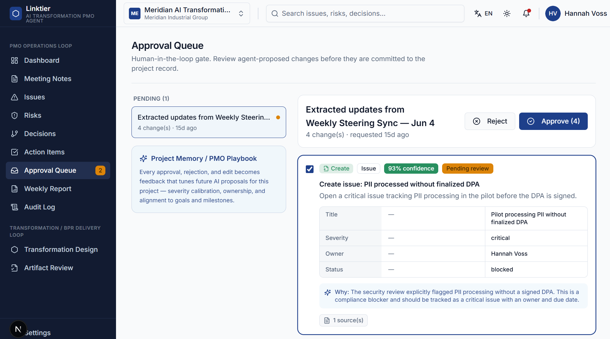Click the 93% confidence badge
The height and width of the screenshot is (339, 610).
pos(411,169)
